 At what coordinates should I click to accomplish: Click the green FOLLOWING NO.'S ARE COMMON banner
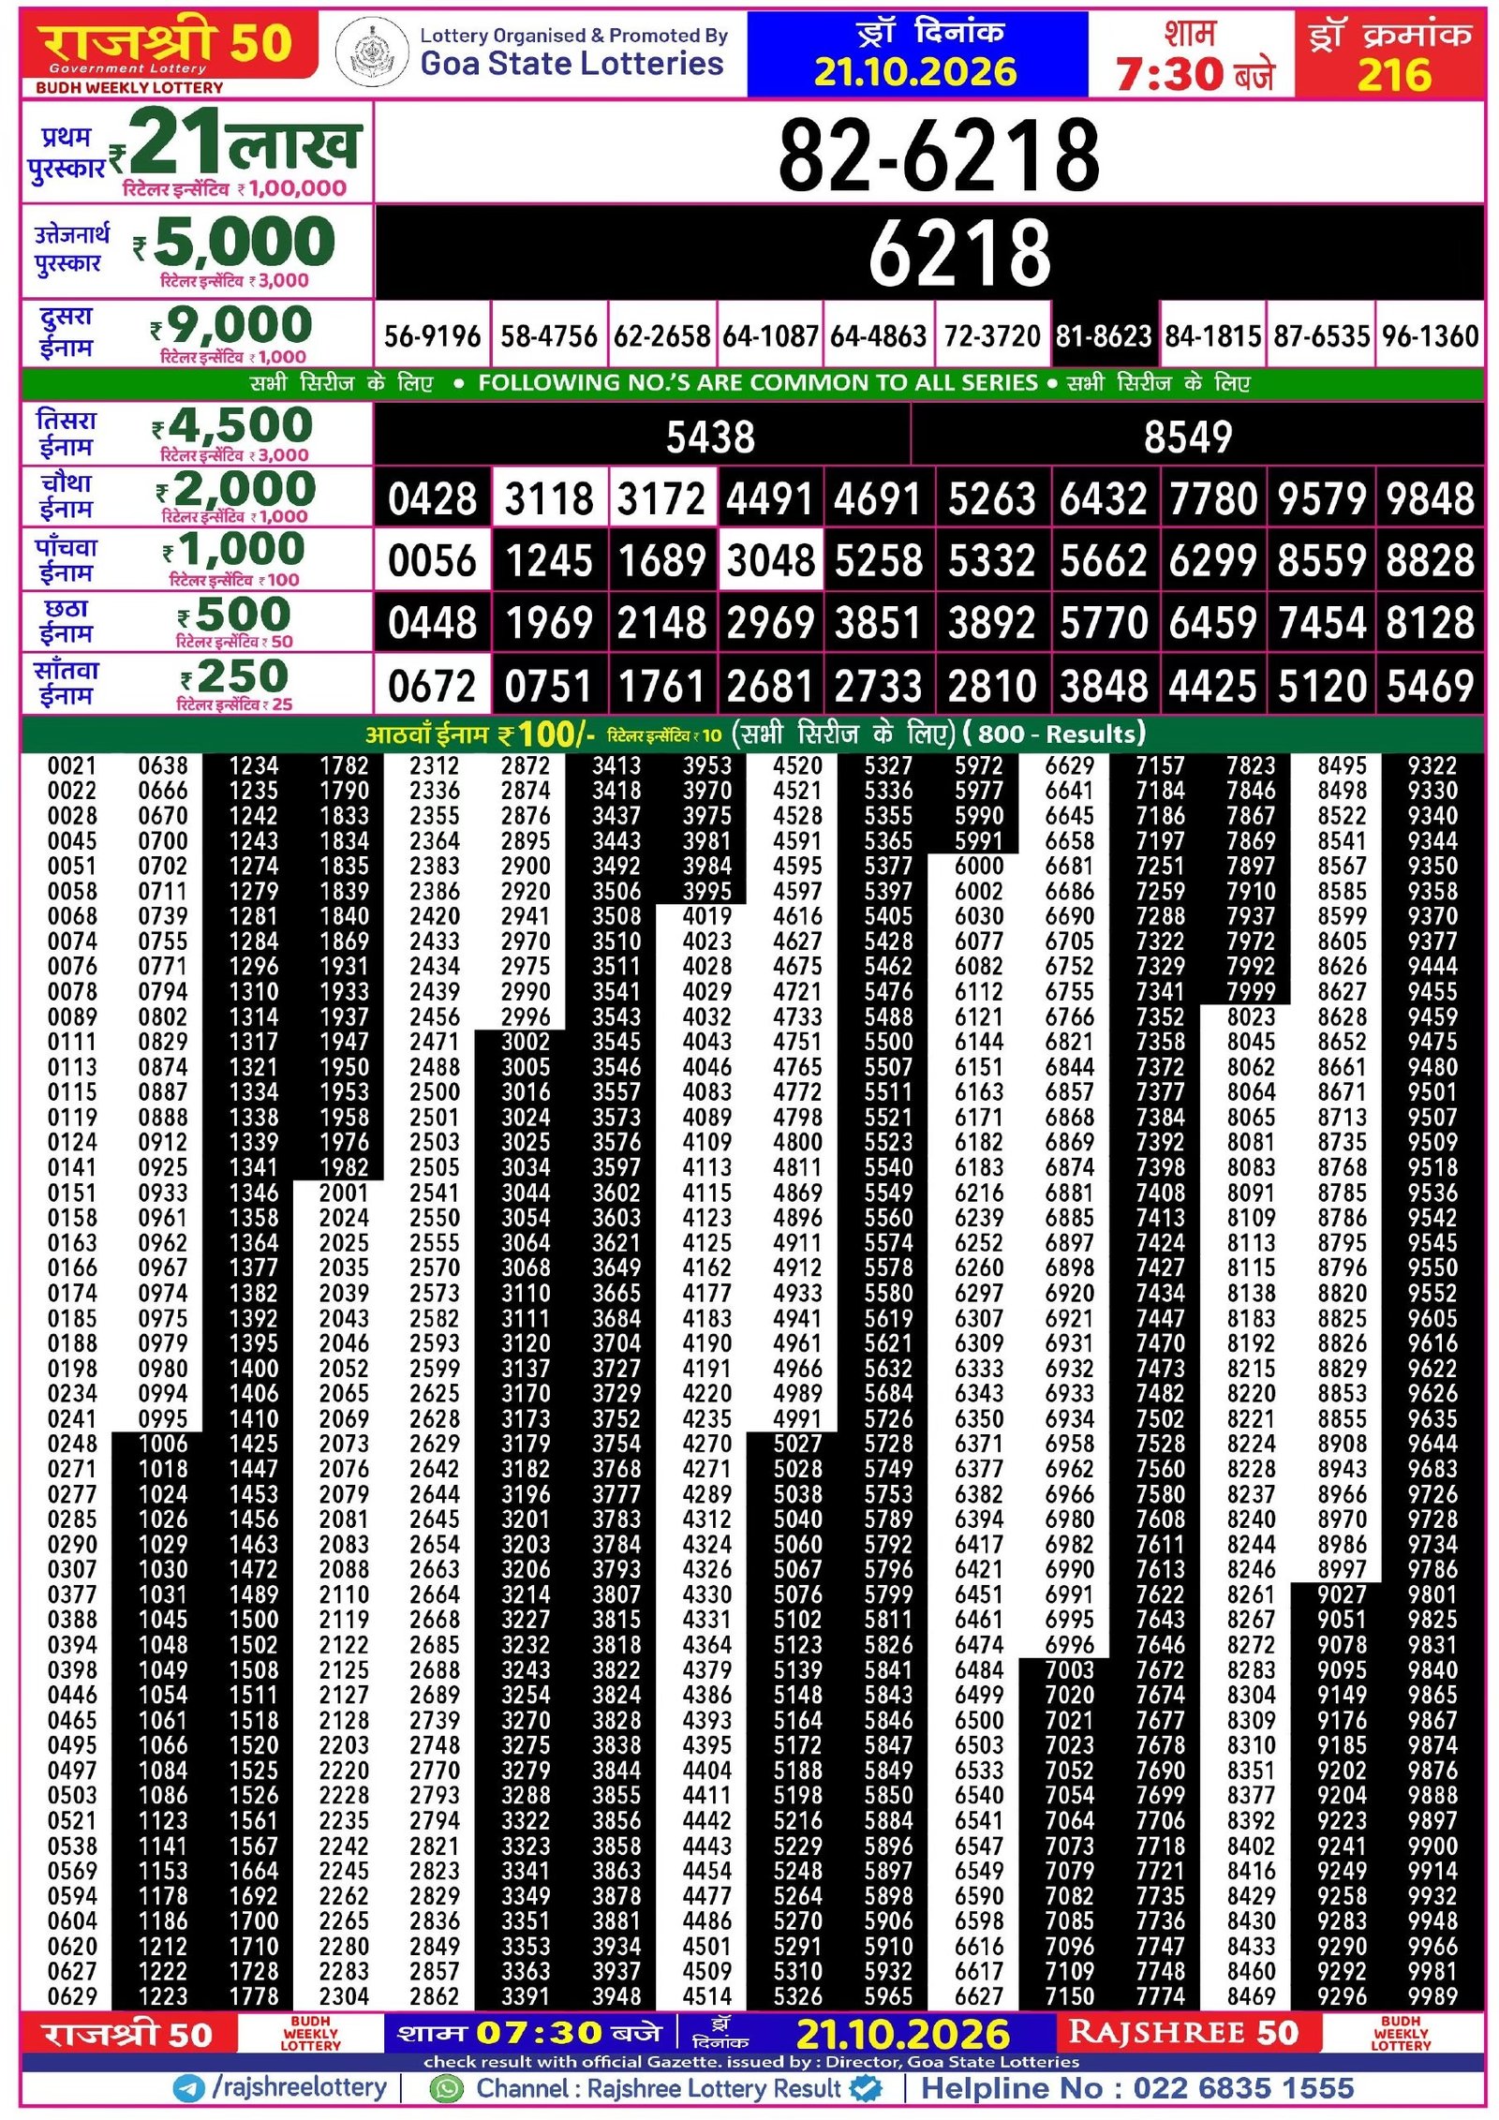[x=752, y=383]
